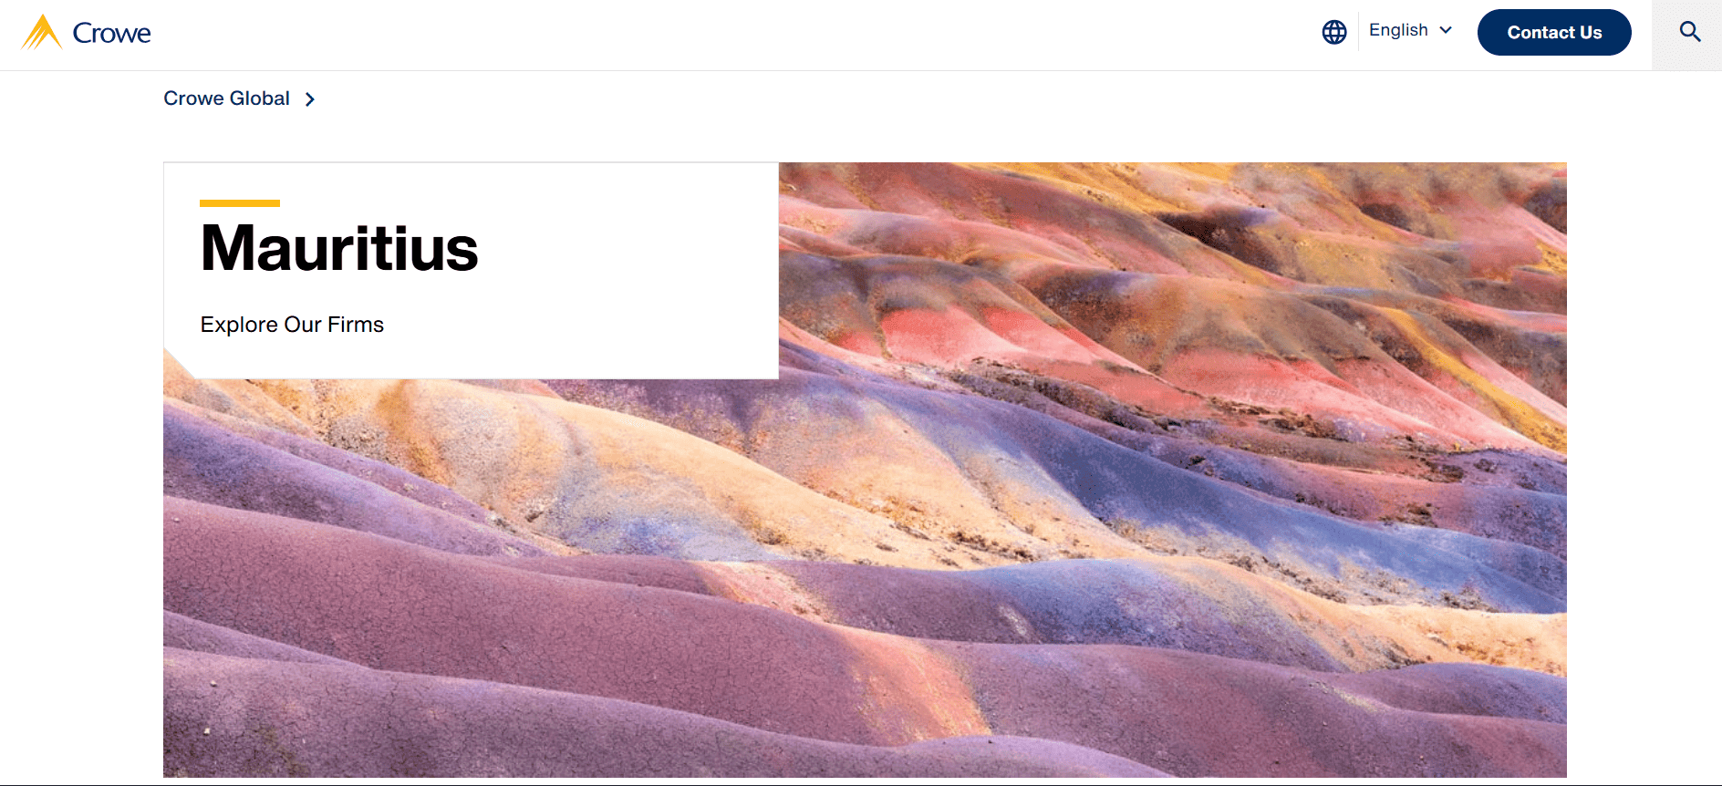The height and width of the screenshot is (786, 1722).
Task: Click the gray search box in header corner
Action: click(1686, 35)
